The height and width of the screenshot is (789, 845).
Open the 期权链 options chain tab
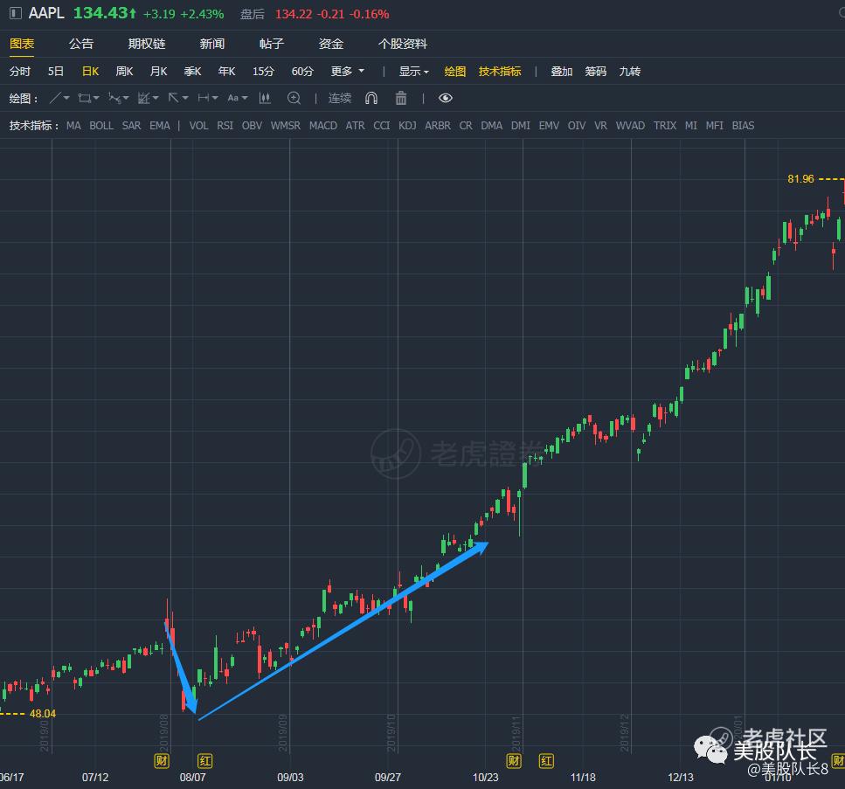[147, 44]
